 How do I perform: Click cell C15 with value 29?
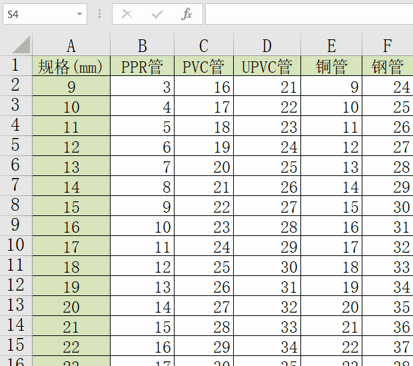tap(204, 346)
